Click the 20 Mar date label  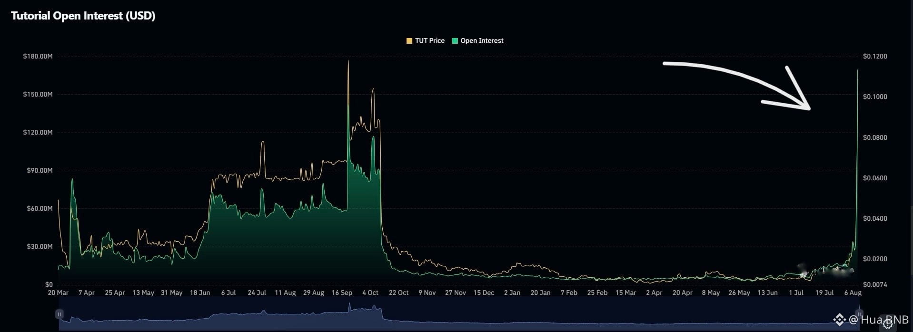point(58,293)
